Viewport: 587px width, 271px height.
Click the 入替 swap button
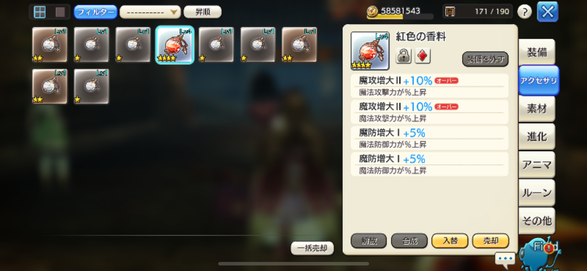(450, 241)
